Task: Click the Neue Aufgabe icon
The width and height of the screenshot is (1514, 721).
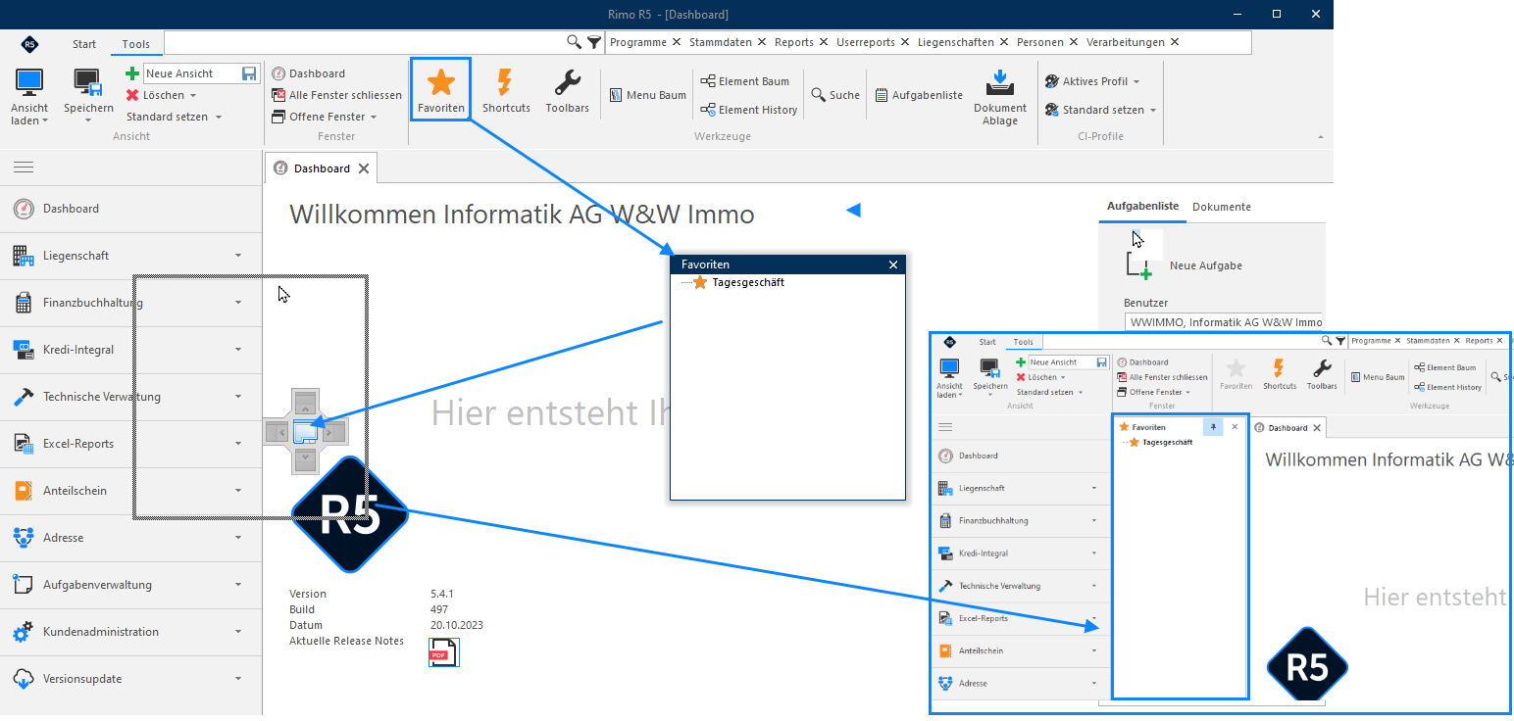Action: [x=1138, y=266]
